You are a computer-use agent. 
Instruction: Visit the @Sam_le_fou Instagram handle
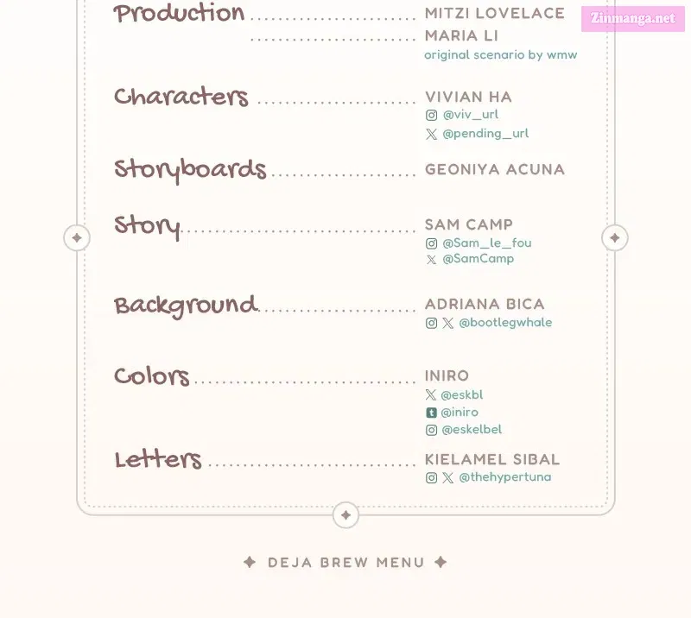tap(487, 243)
